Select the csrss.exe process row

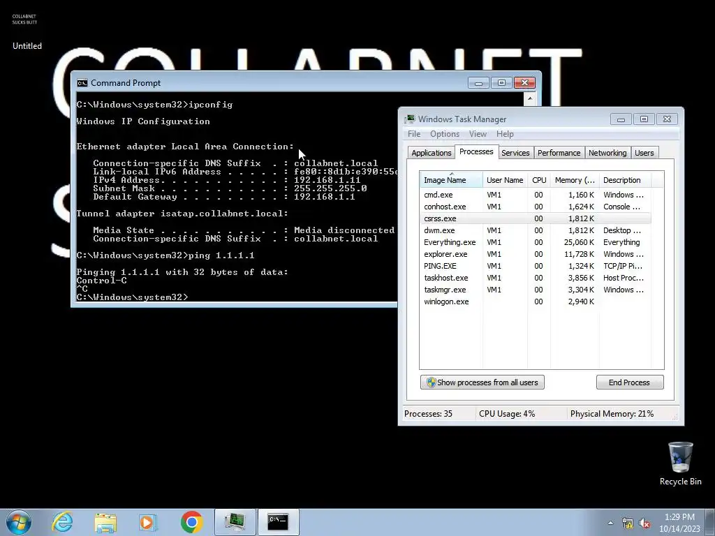coord(536,218)
